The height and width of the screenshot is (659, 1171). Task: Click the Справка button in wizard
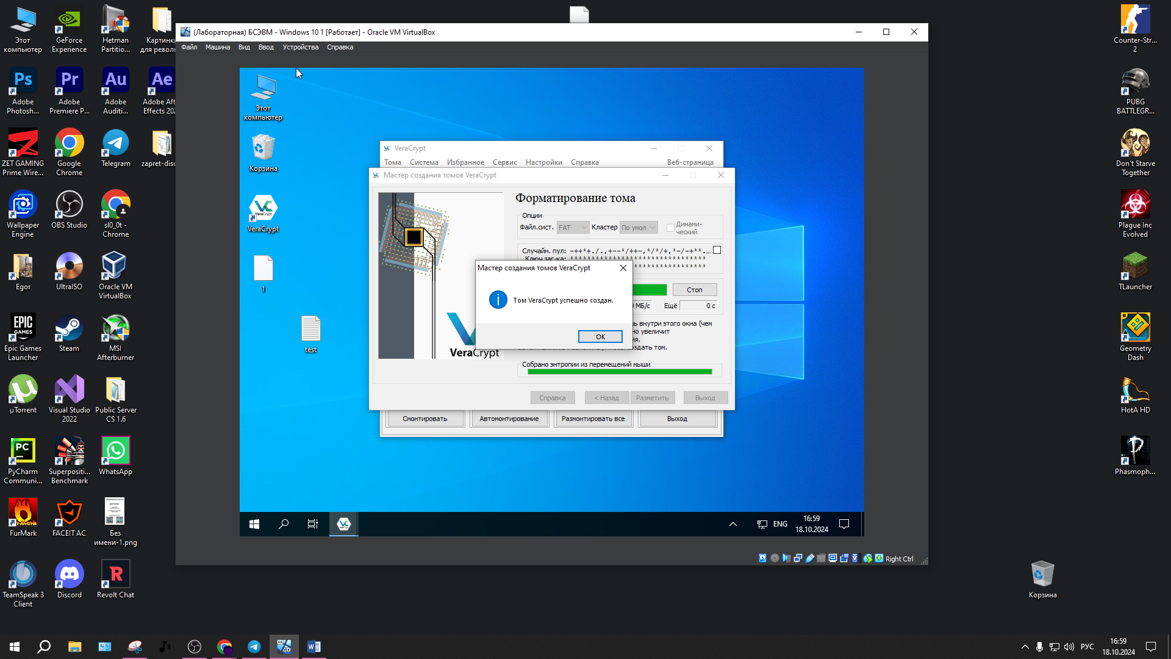pos(552,398)
